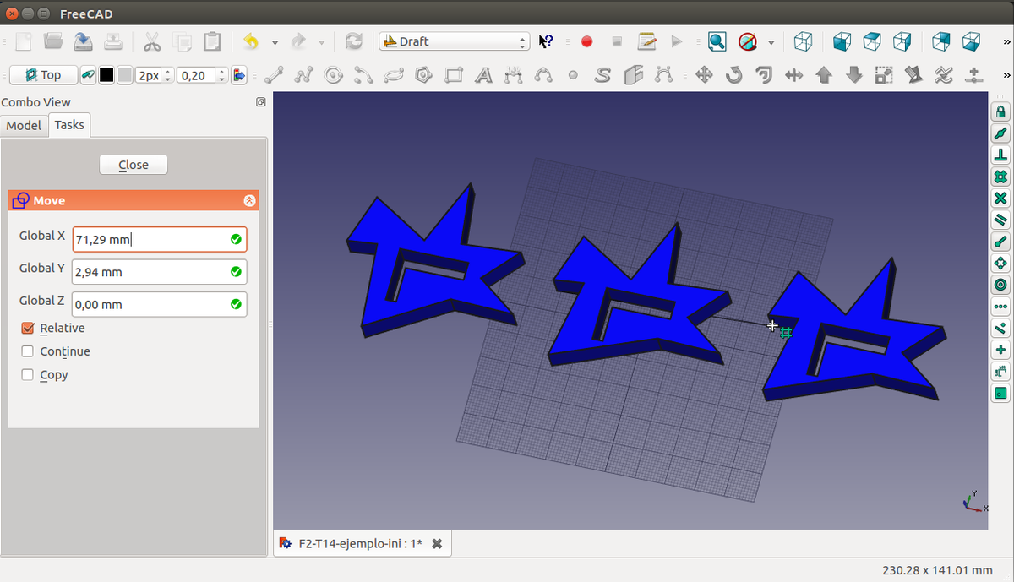Image resolution: width=1014 pixels, height=582 pixels.
Task: Select the Draft Rectangle tool
Action: 454,75
